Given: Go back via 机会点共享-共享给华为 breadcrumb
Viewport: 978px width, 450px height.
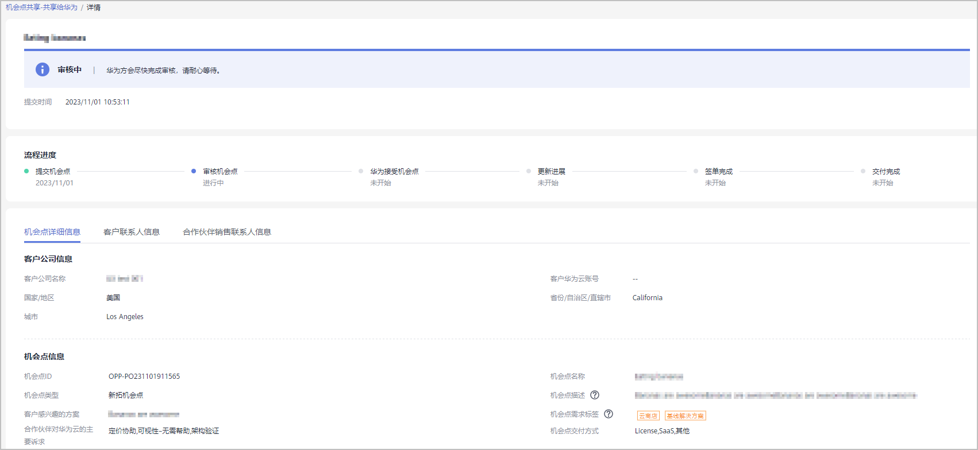Looking at the screenshot, I should [x=41, y=7].
